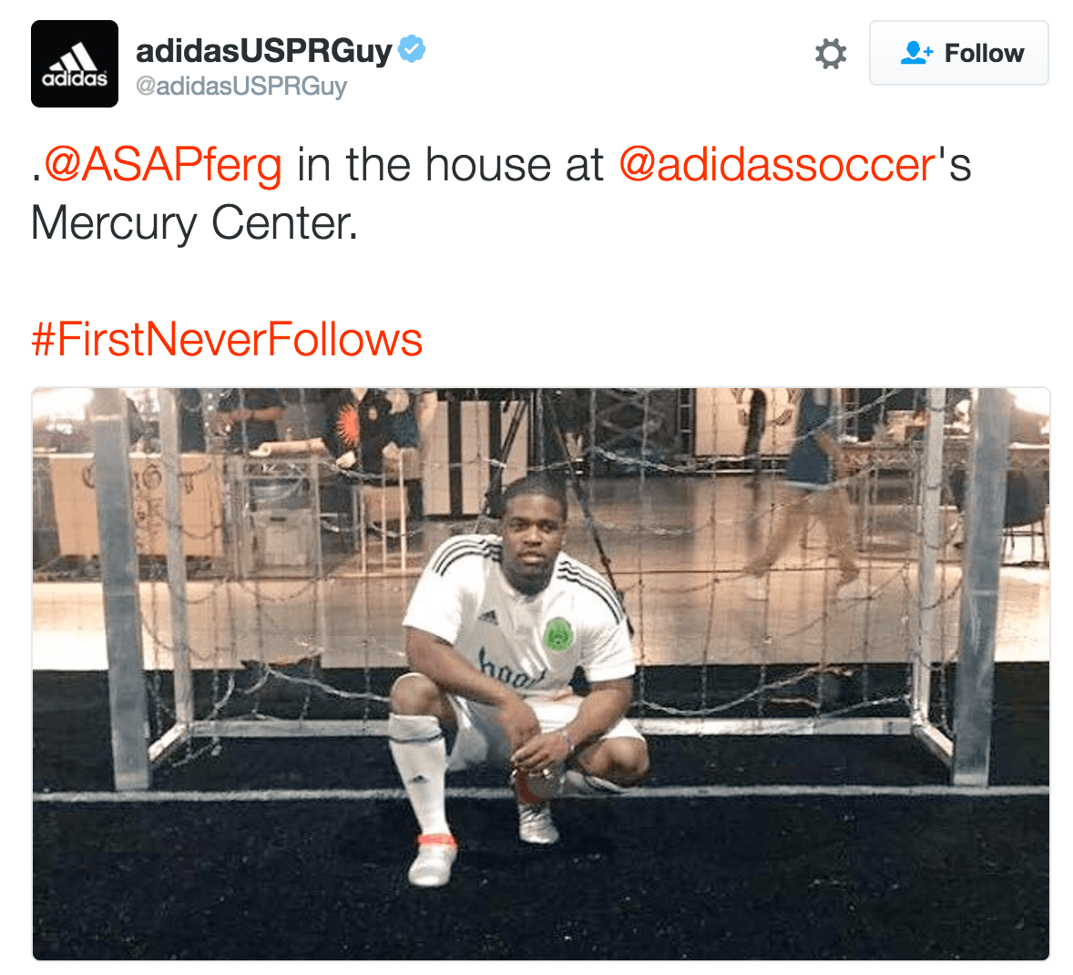Visit the @adidasUSPRGuy handle link
This screenshot has width=1073, height=975.
pos(240,87)
